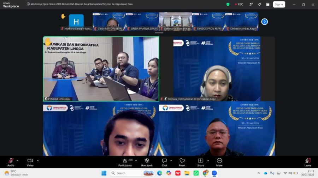Show hidden system tray icons
The image size is (318, 178).
(259, 173)
